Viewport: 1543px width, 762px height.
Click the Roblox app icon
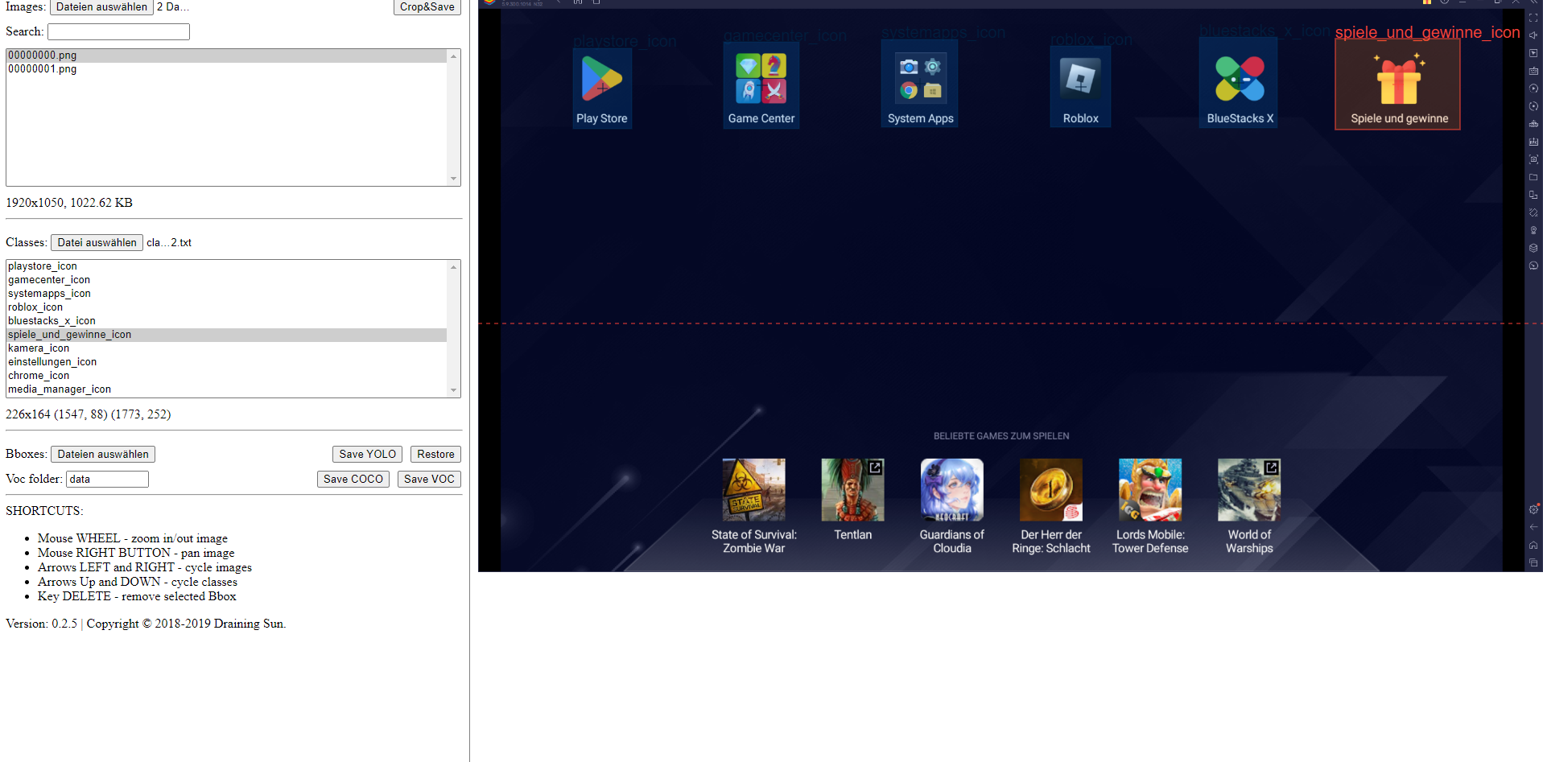tap(1080, 79)
